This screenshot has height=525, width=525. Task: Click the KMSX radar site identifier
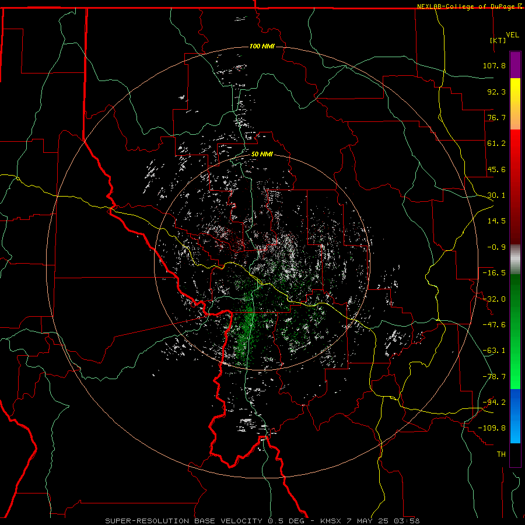(331, 521)
